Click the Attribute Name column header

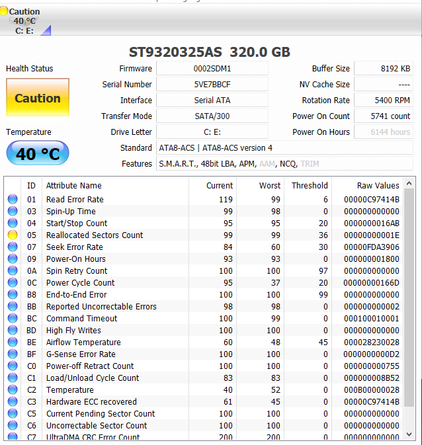[x=115, y=186]
